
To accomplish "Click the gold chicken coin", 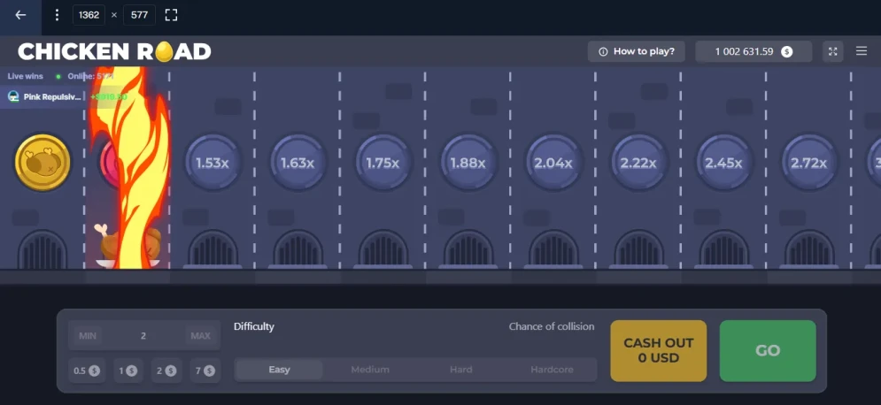I will pyautogui.click(x=43, y=163).
